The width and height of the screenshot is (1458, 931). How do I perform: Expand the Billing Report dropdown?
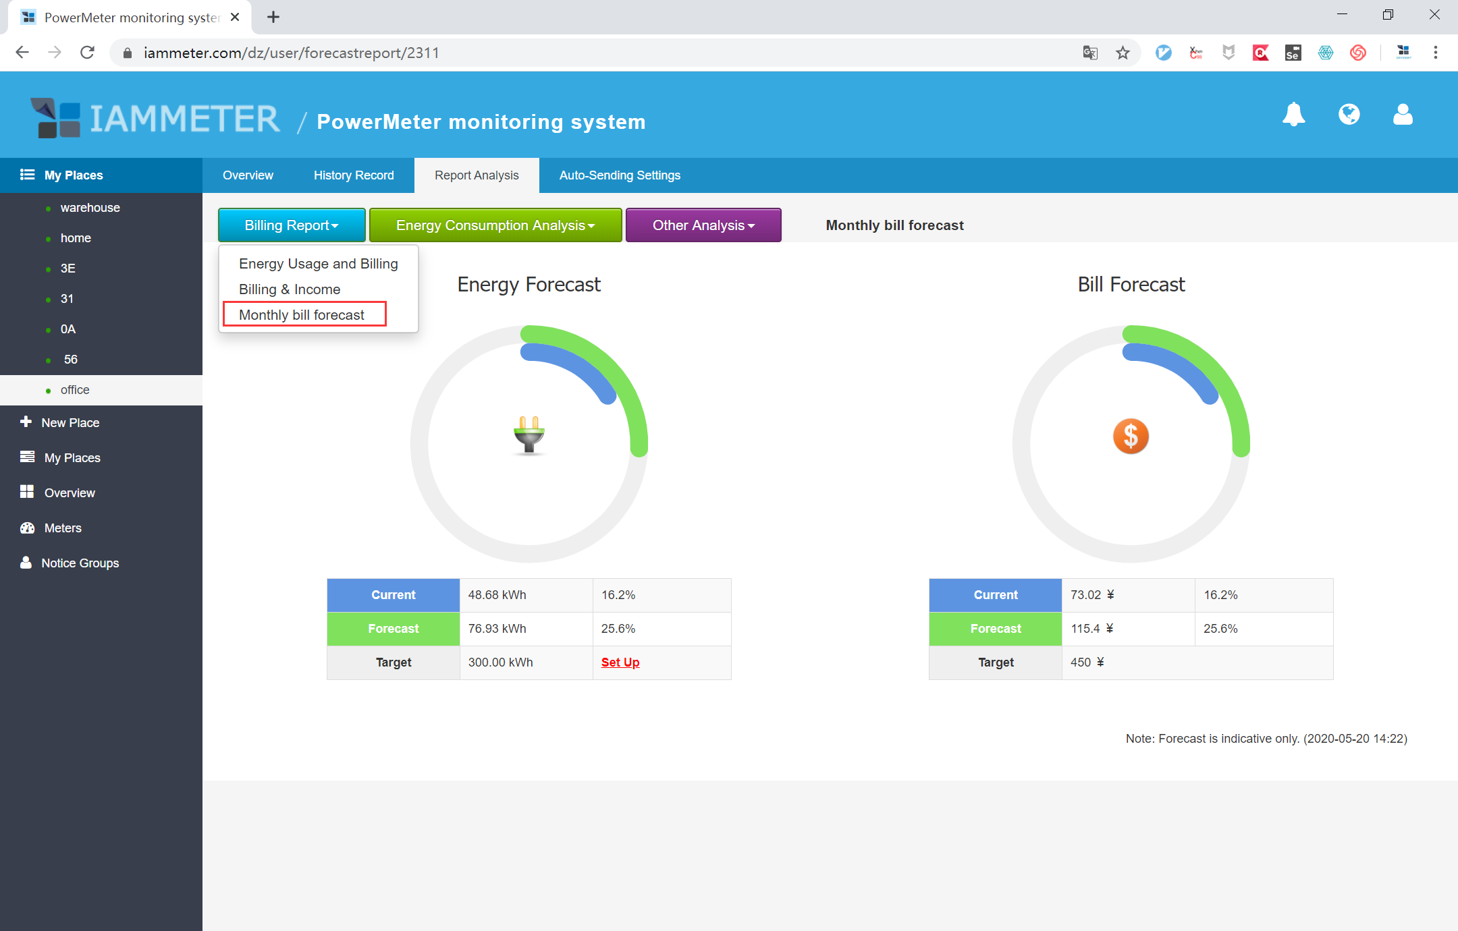291,225
